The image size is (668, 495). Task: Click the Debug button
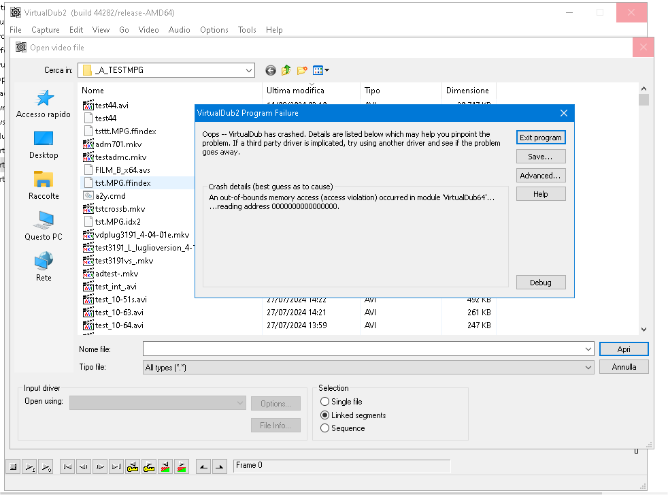coord(541,283)
